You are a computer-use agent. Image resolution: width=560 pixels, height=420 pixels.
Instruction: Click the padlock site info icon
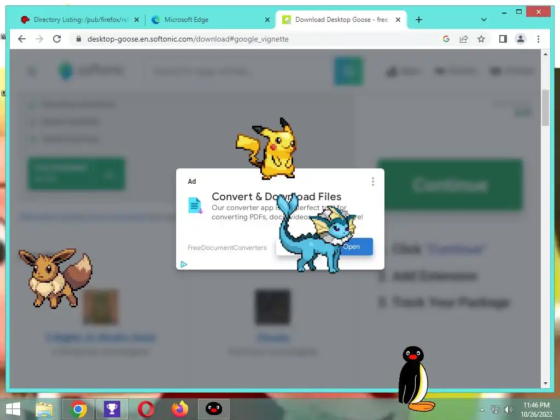(79, 39)
